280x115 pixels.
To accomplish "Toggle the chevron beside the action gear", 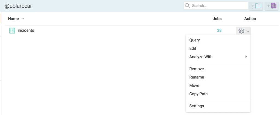I will coord(248,31).
